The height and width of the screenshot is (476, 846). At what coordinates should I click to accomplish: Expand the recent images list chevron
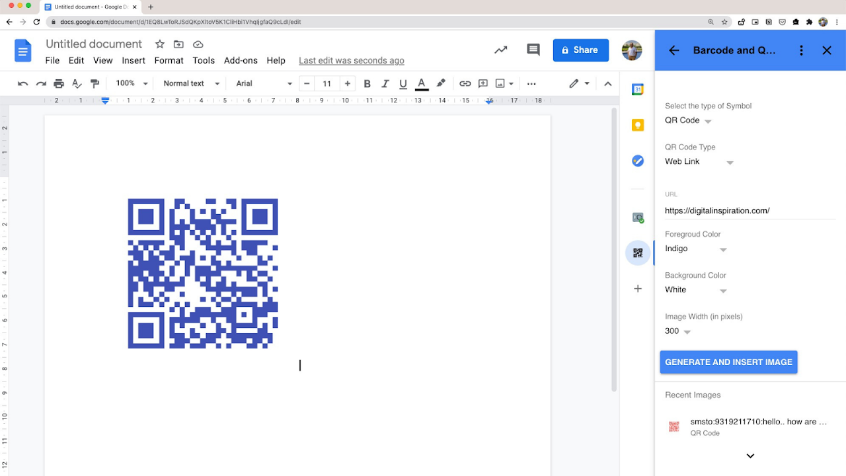750,456
